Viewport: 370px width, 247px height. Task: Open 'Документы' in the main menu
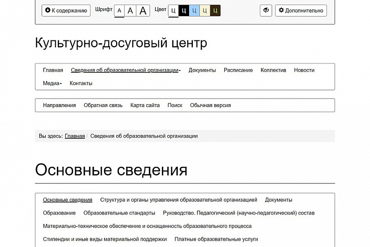tap(202, 70)
